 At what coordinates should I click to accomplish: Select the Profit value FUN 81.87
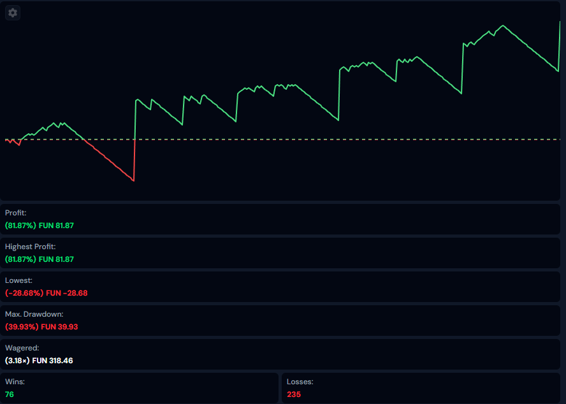click(x=57, y=226)
